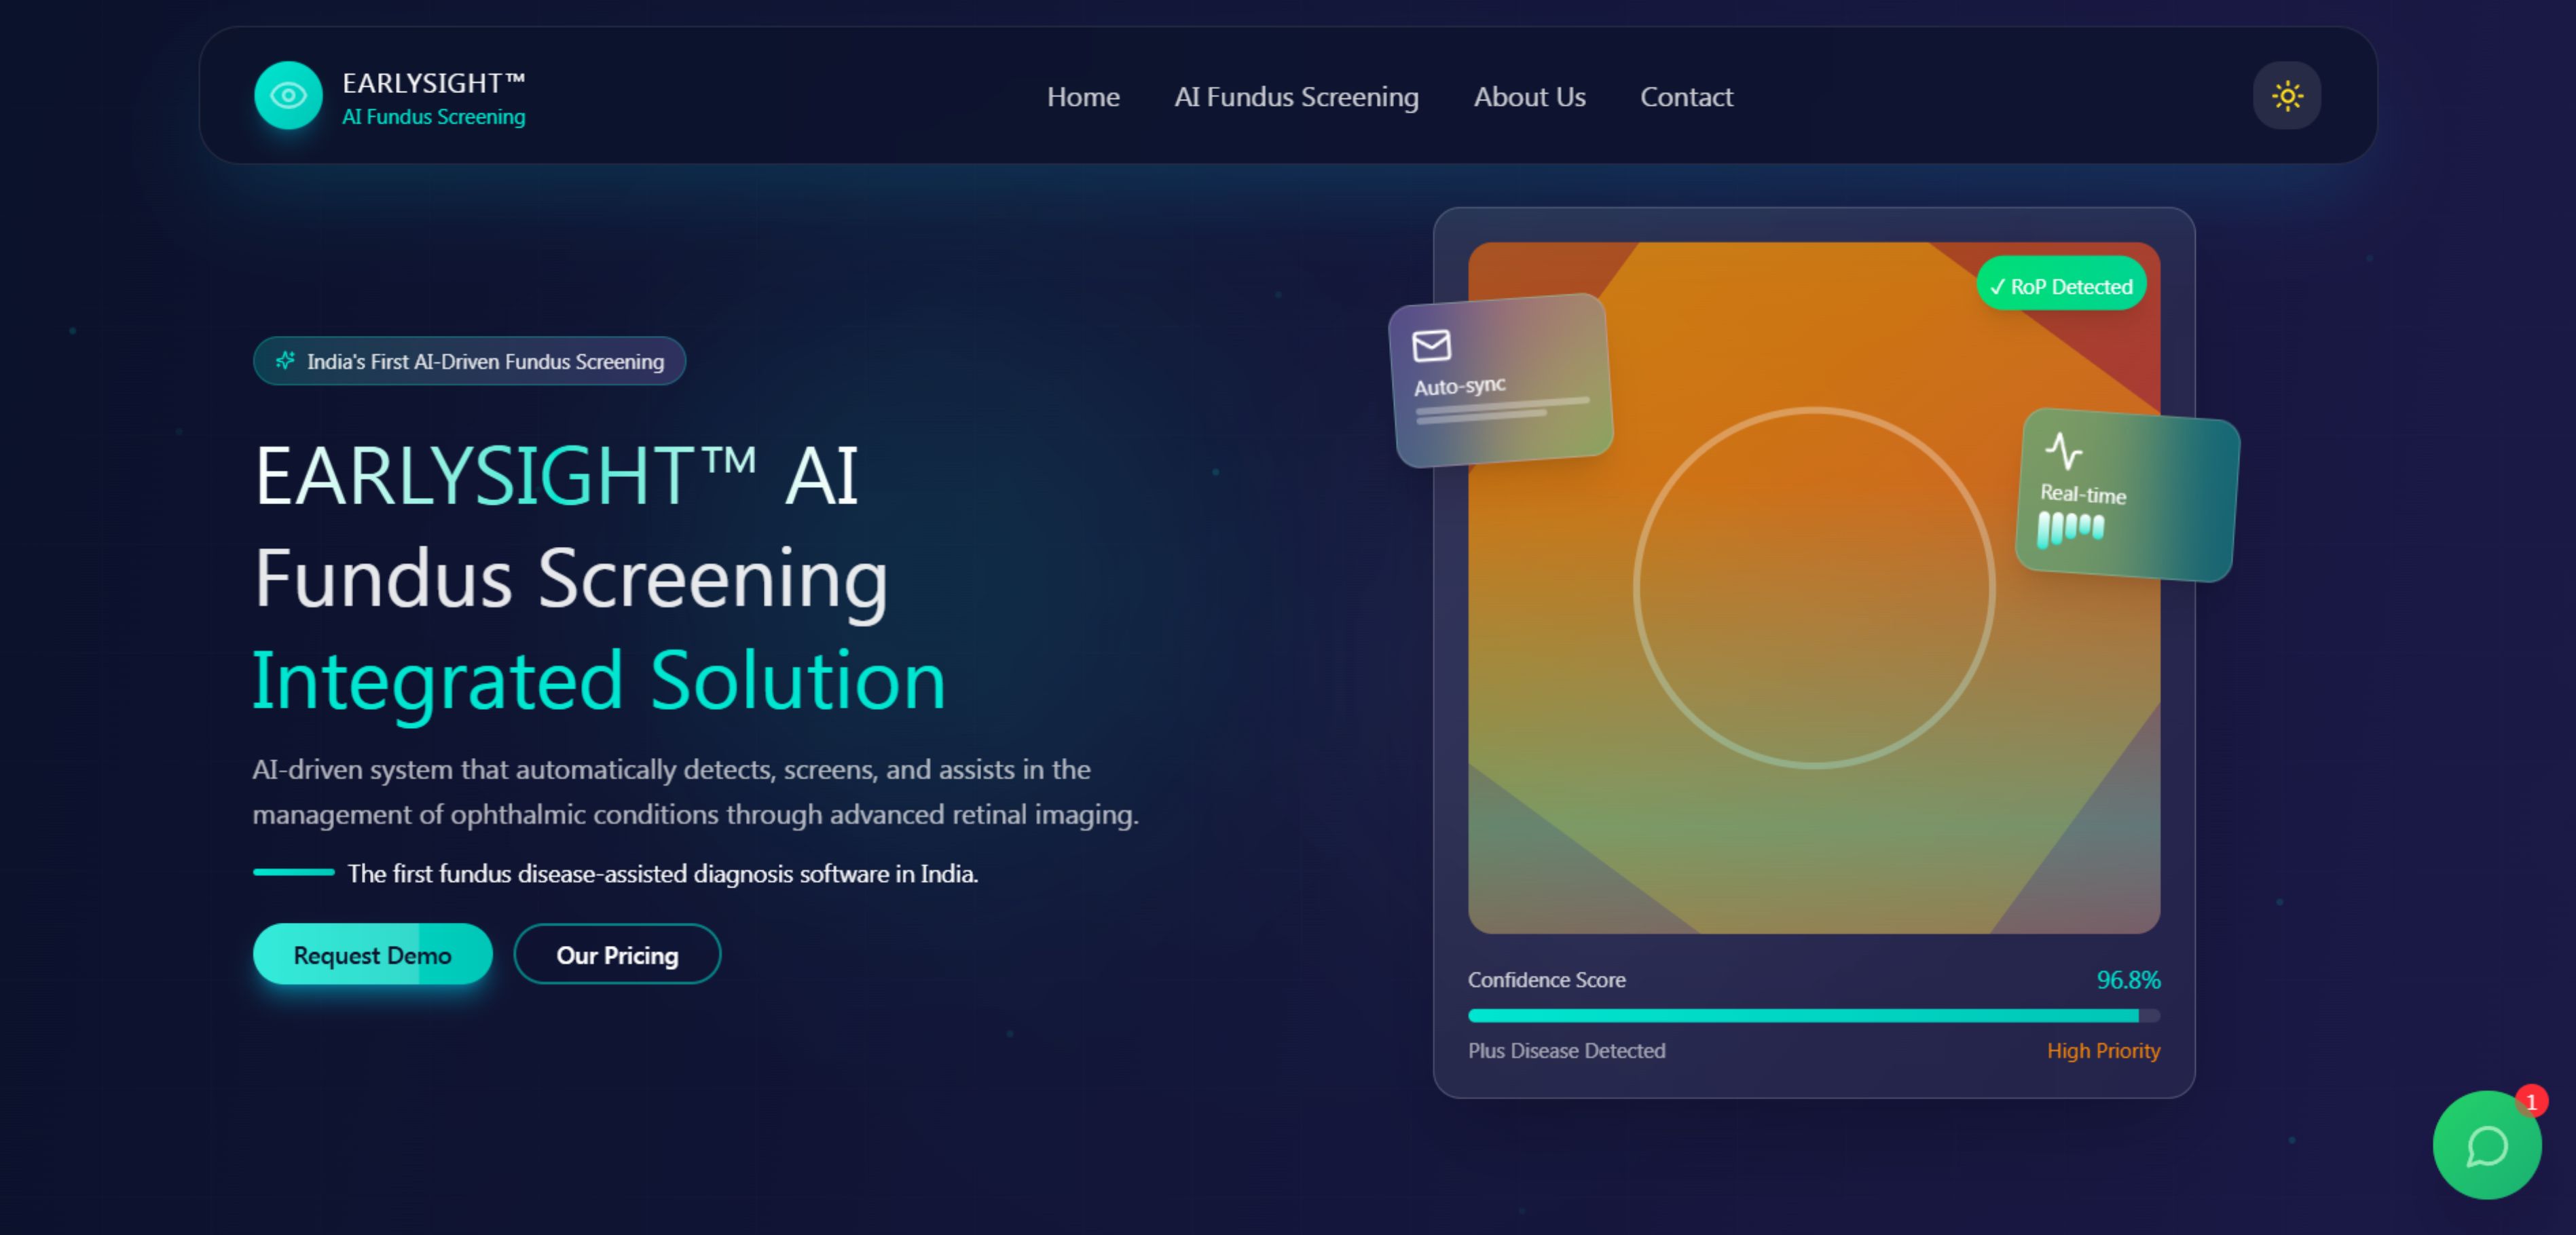This screenshot has width=2576, height=1235.
Task: Click the EarlySight eye logo icon
Action: (288, 96)
